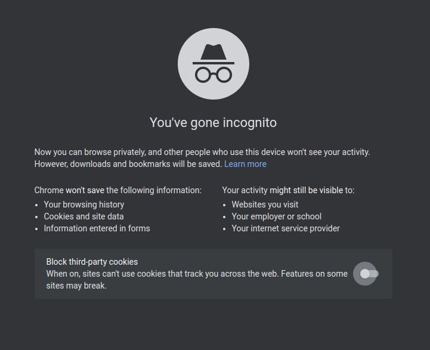The image size is (430, 350).
Task: Open the Learn more link
Action: pos(245,164)
